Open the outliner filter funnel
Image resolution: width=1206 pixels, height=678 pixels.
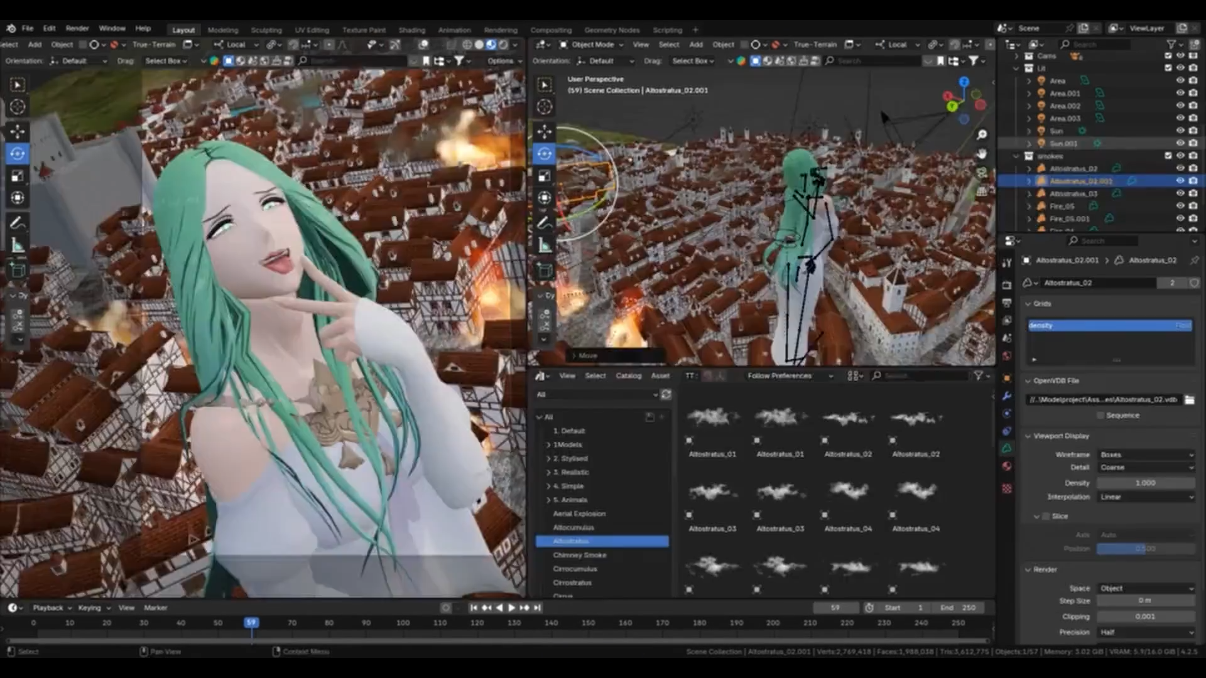1171,45
